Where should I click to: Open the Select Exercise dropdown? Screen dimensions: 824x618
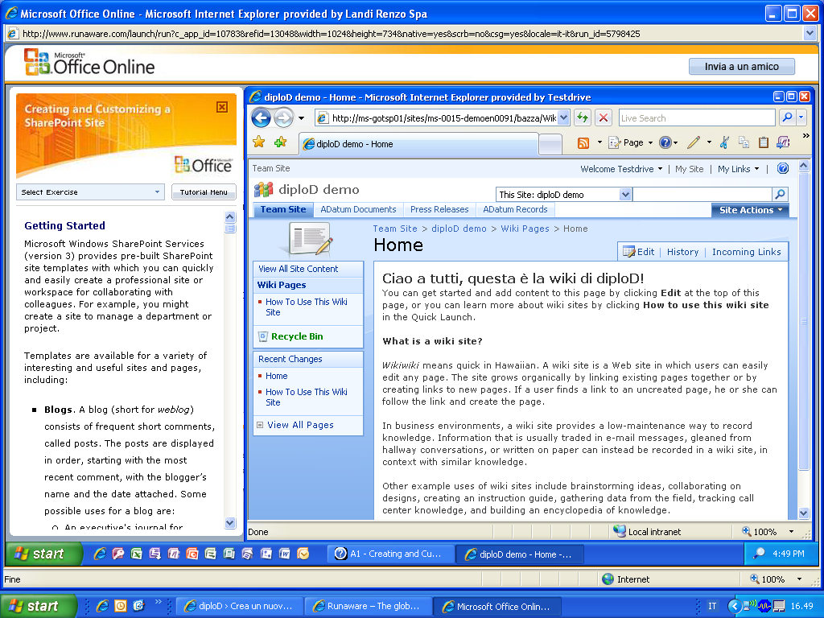[90, 192]
